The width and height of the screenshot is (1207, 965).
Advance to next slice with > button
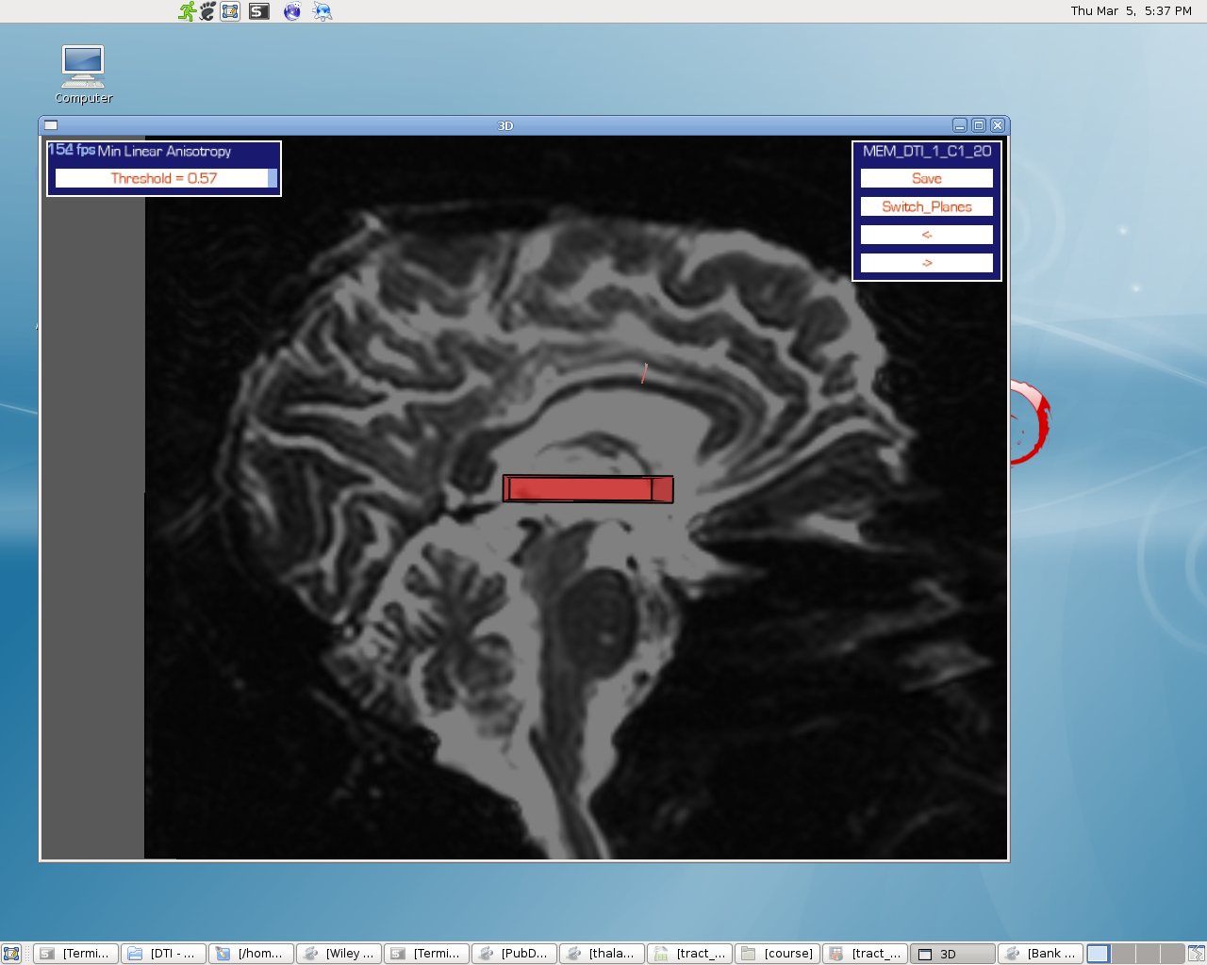click(x=926, y=263)
